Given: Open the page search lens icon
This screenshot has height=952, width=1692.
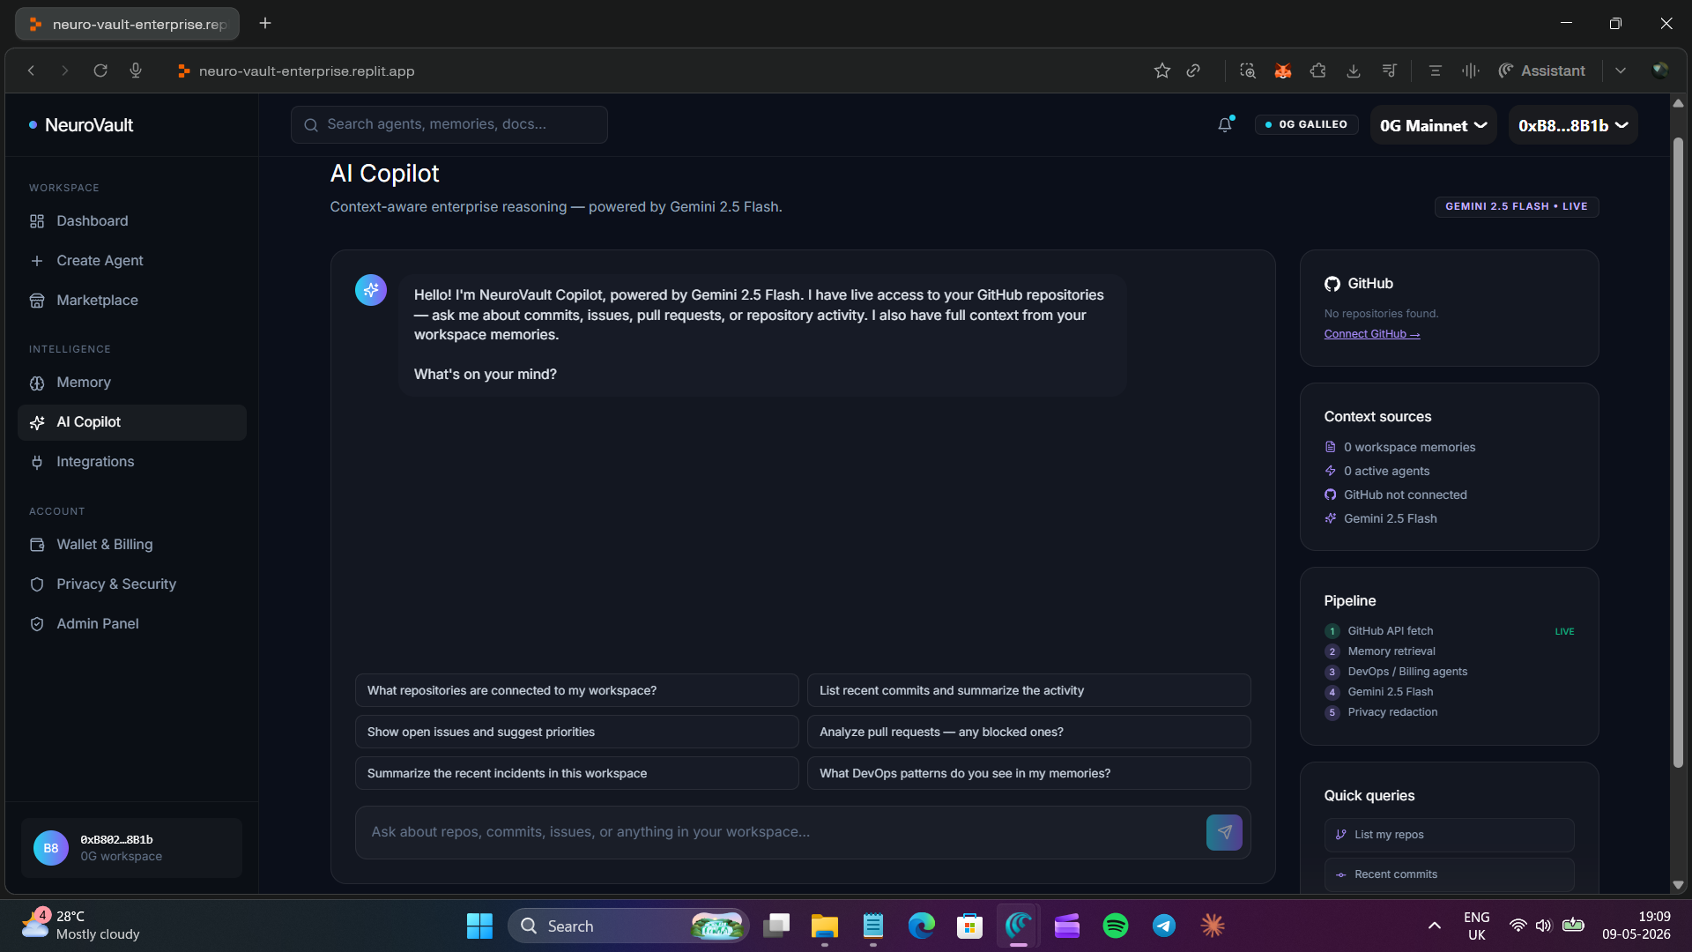Looking at the screenshot, I should click(x=1248, y=71).
